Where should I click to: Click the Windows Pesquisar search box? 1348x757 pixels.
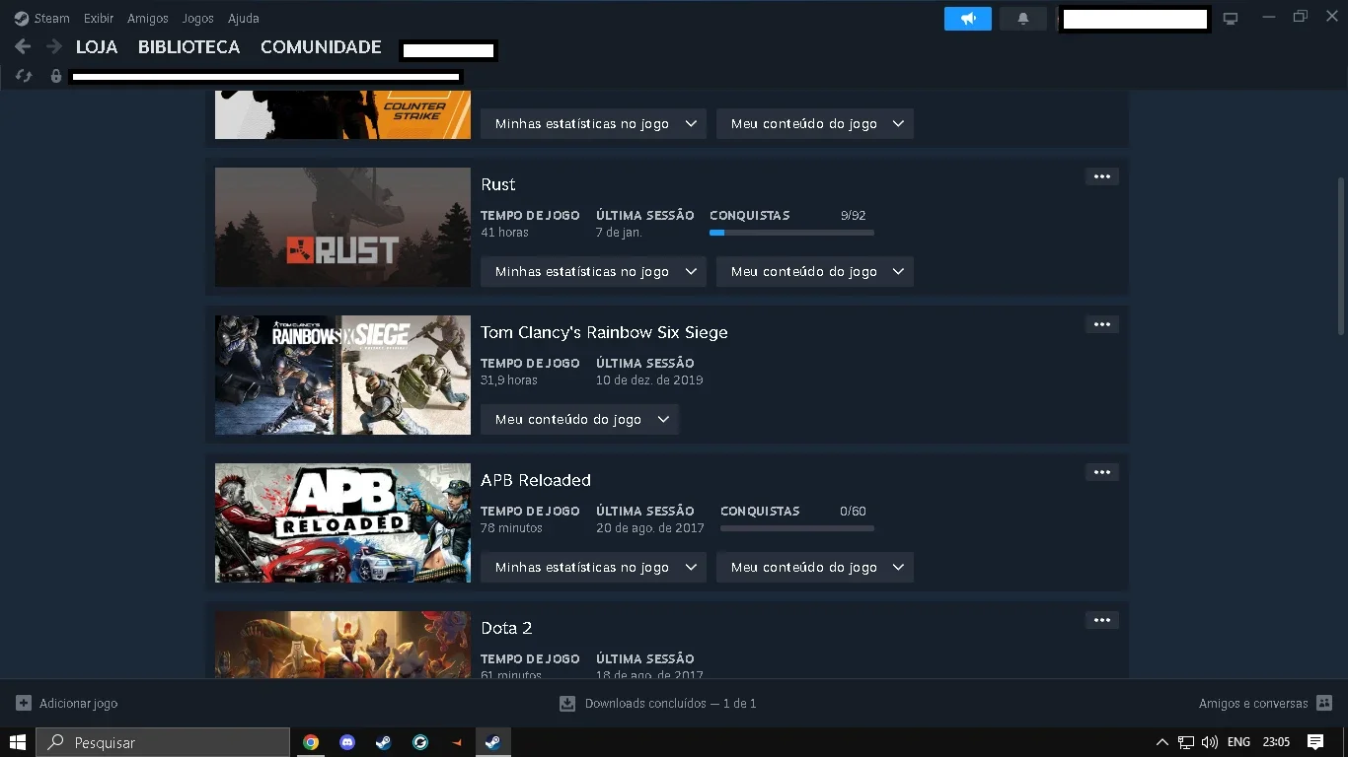click(163, 742)
